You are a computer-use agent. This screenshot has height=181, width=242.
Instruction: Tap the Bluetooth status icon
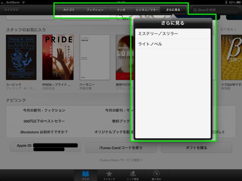(x=226, y=2)
